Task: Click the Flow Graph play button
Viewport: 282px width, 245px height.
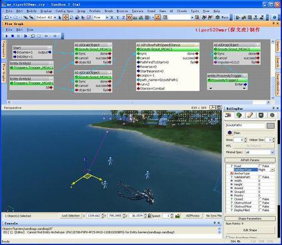Action: tap(7, 36)
